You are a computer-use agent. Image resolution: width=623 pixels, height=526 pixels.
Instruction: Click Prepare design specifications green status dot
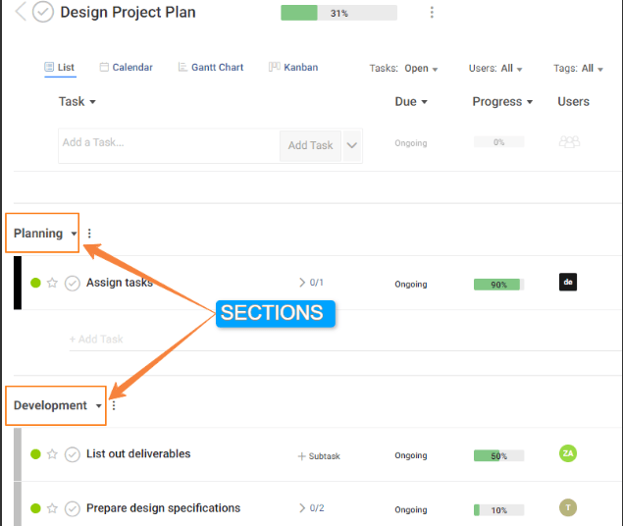pos(35,508)
